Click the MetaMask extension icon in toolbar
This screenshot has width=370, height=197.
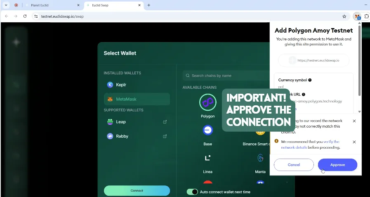[x=357, y=16]
